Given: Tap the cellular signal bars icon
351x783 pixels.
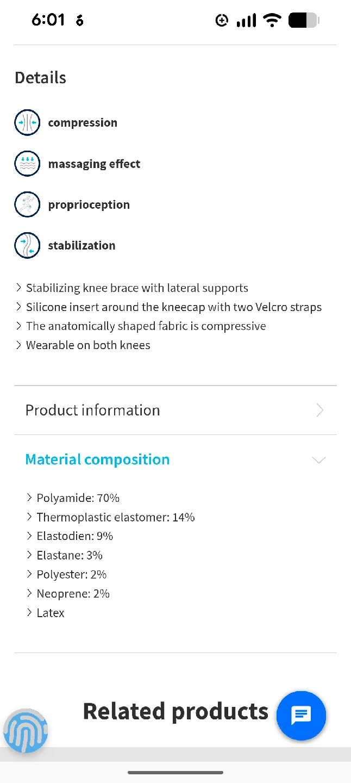Looking at the screenshot, I should [x=246, y=21].
